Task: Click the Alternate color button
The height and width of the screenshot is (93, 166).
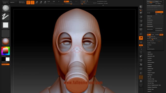Action: coord(5,64)
